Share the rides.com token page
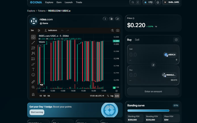This screenshot has height=123, width=197. click(x=118, y=19)
